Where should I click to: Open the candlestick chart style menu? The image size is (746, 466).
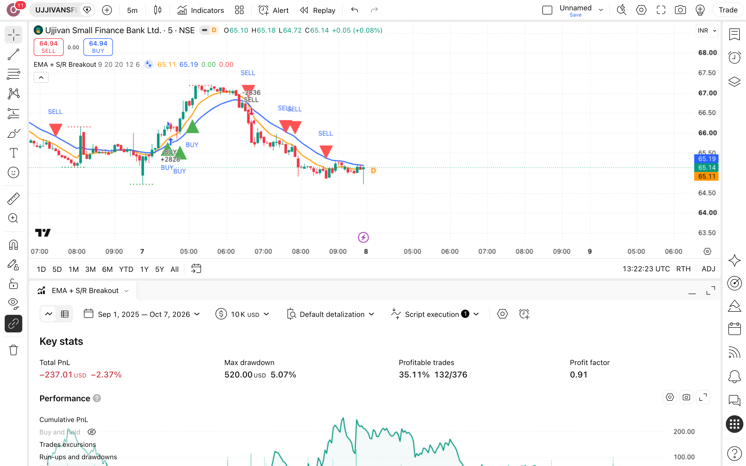coord(157,10)
